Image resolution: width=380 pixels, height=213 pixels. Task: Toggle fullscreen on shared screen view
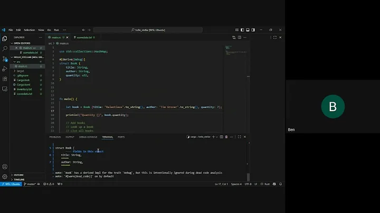pyautogui.click(x=275, y=37)
